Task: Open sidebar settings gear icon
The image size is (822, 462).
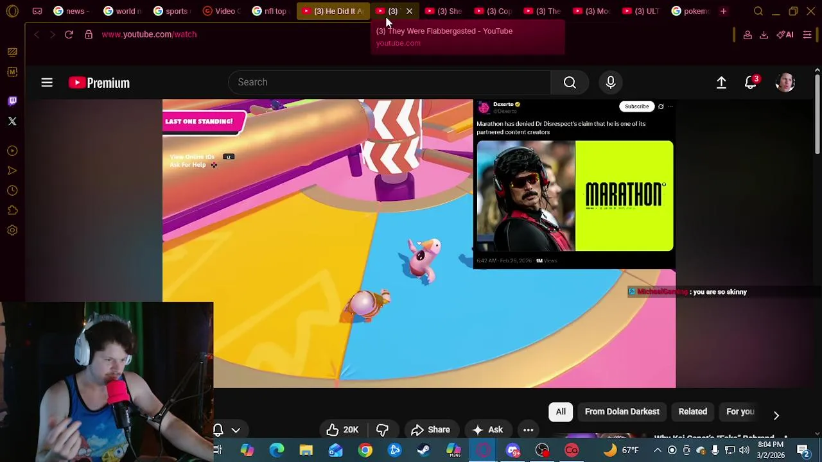Action: point(12,230)
